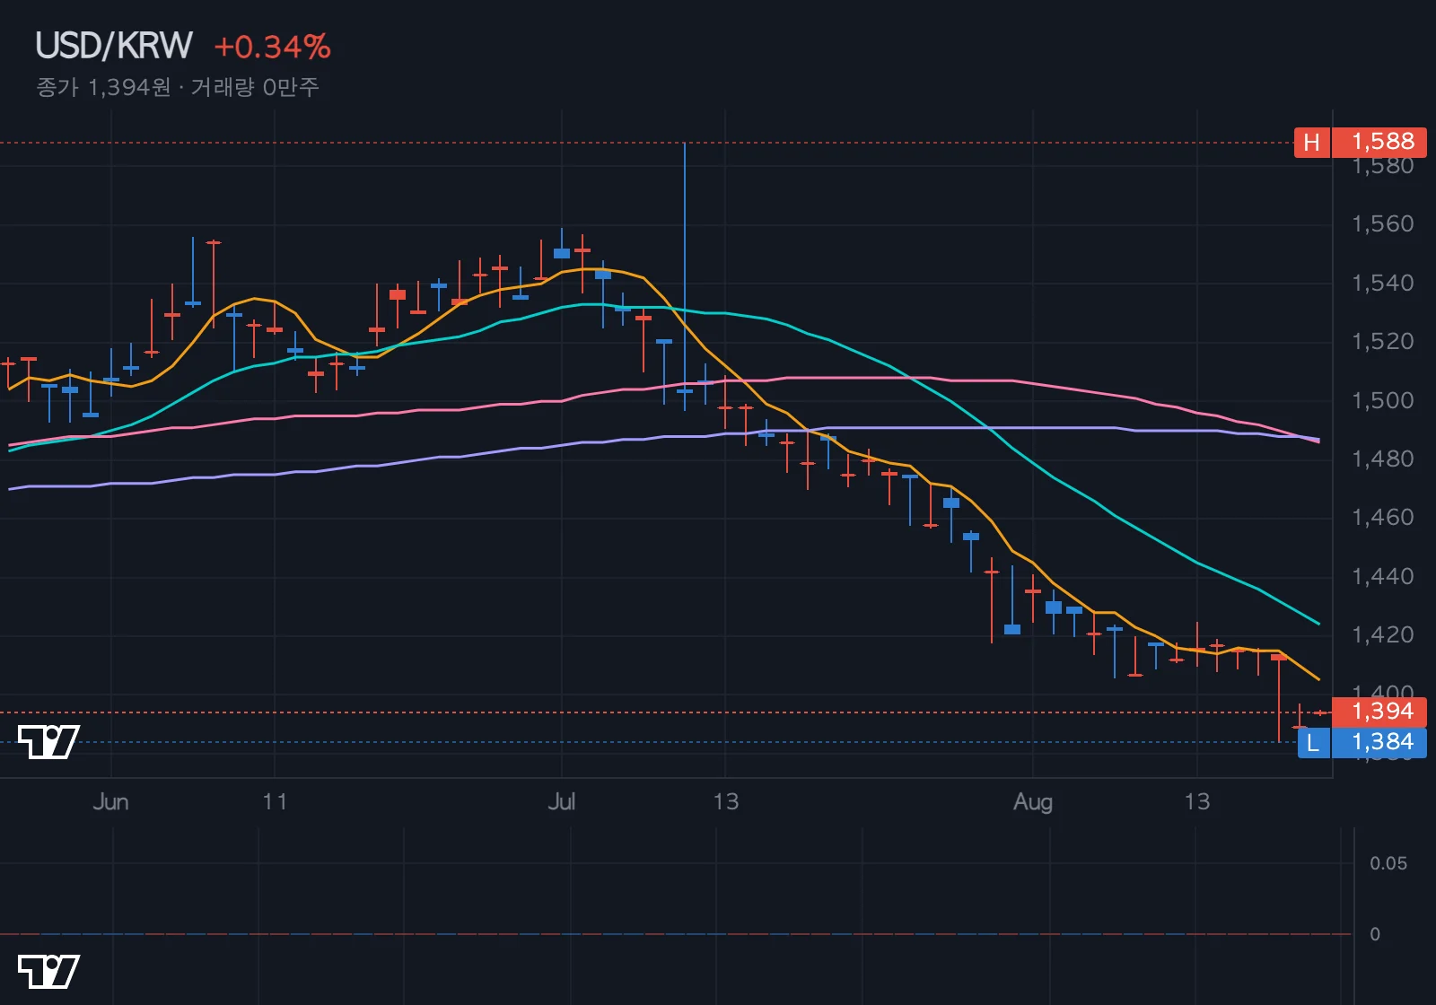The width and height of the screenshot is (1436, 1005).
Task: Click the long red candle dropping to 1,384
Action: click(1279, 698)
